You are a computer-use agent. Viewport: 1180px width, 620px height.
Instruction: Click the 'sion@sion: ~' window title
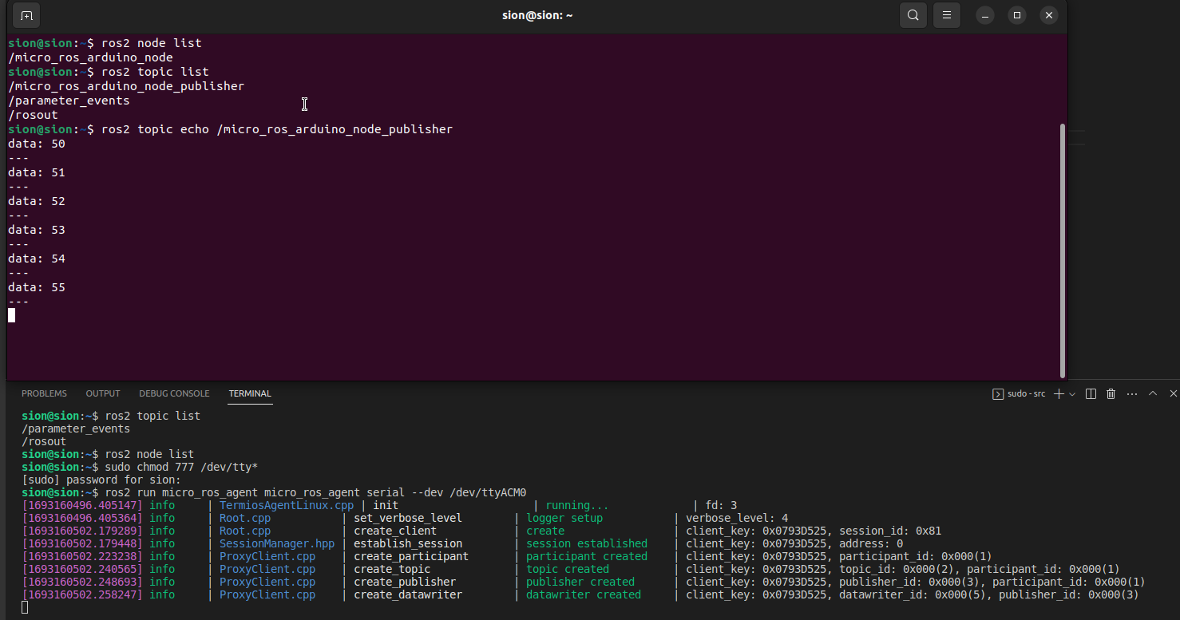537,15
